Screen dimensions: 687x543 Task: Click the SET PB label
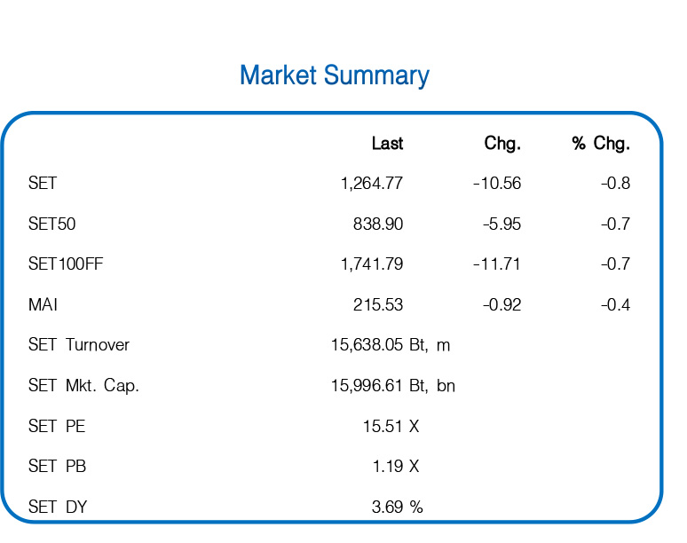57,467
